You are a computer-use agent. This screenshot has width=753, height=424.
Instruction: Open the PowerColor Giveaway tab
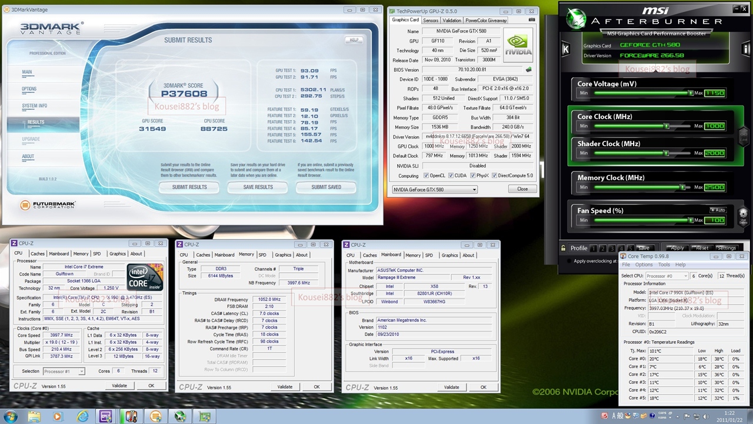[x=487, y=20]
